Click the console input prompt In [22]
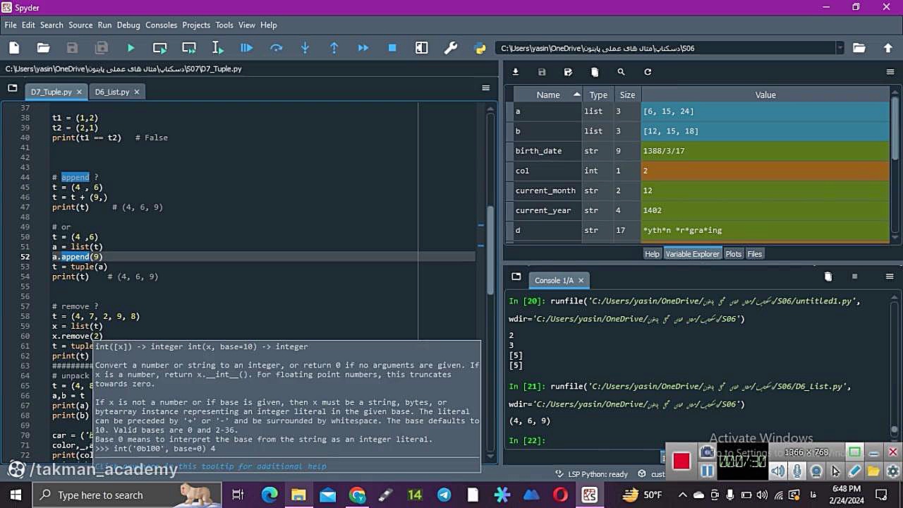This screenshot has height=508, width=903. [x=526, y=440]
